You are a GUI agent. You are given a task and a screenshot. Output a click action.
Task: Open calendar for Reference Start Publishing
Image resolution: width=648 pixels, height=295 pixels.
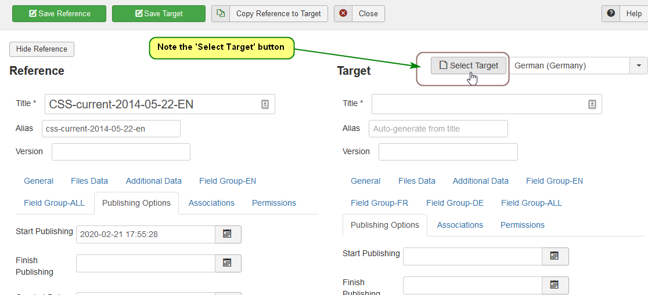coord(228,234)
